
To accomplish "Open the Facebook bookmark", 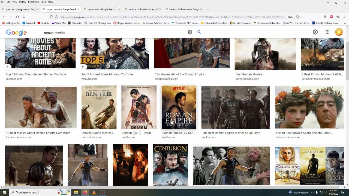I will pyautogui.click(x=29, y=23).
